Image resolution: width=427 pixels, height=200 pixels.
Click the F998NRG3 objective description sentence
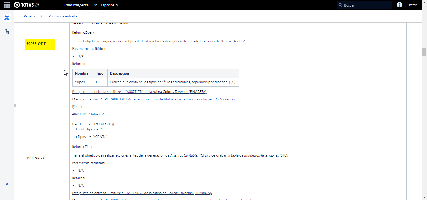(180, 155)
